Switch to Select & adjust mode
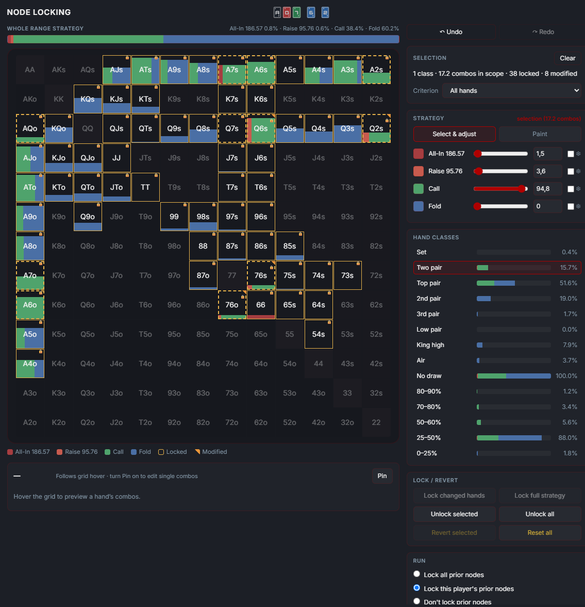 [x=454, y=134]
